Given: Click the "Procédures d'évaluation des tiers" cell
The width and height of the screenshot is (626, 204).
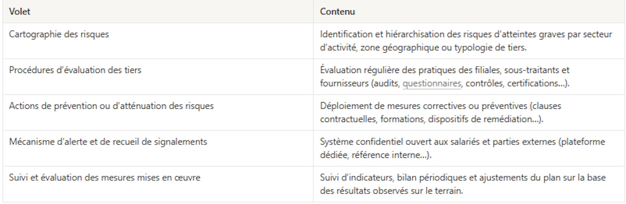Looking at the screenshot, I should 75,70.
